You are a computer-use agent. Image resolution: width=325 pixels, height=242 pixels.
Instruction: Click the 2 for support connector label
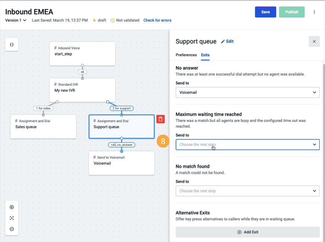coord(122,108)
